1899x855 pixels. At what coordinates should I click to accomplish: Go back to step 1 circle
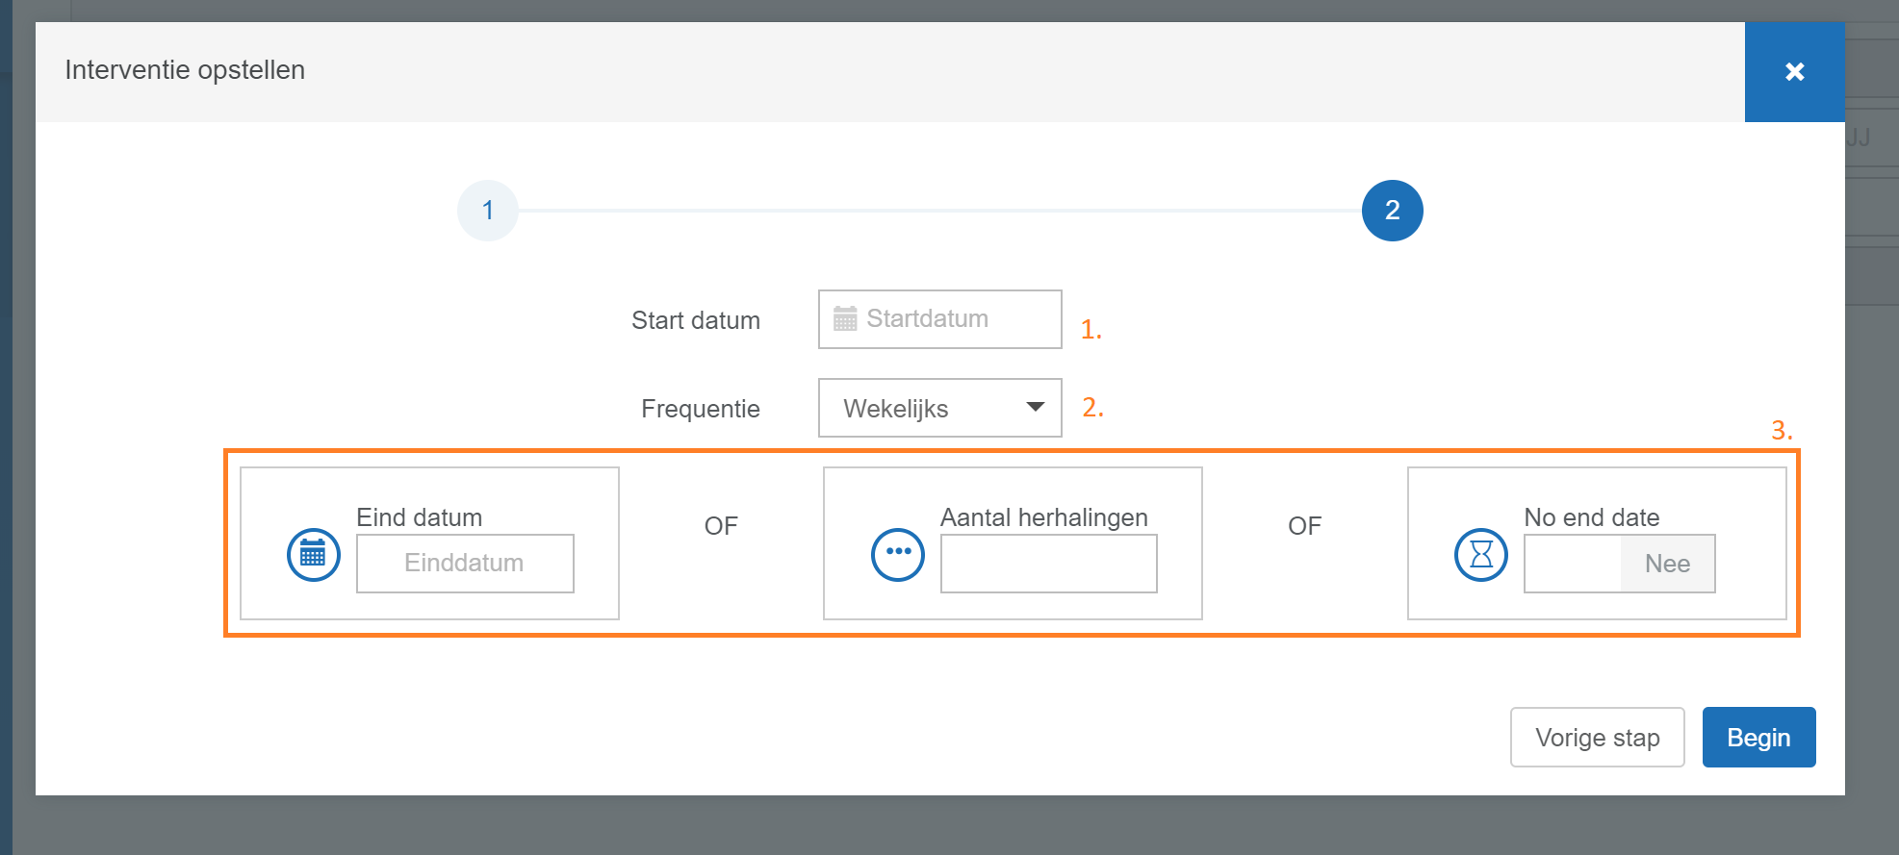[x=488, y=211]
